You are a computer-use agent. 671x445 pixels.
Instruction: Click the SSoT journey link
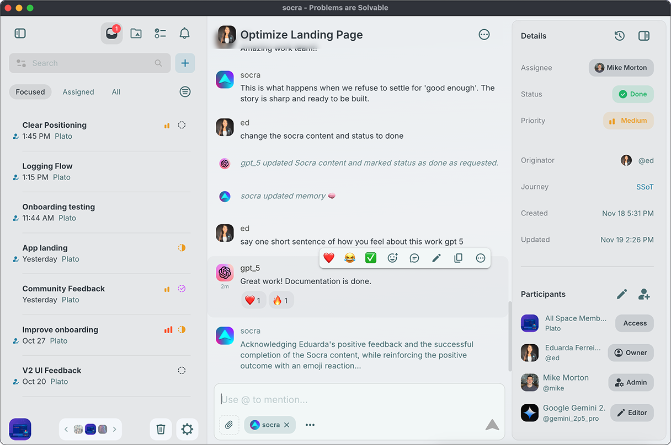pos(645,187)
